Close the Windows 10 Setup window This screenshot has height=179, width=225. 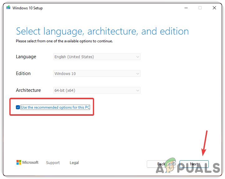[x=214, y=8]
